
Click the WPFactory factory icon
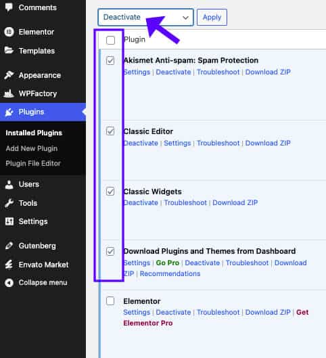click(9, 93)
